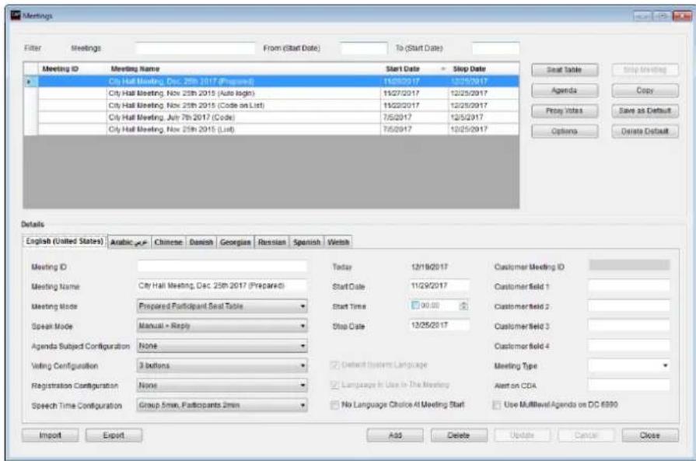Click the Export button
This screenshot has width=696, height=461.
tap(114, 435)
